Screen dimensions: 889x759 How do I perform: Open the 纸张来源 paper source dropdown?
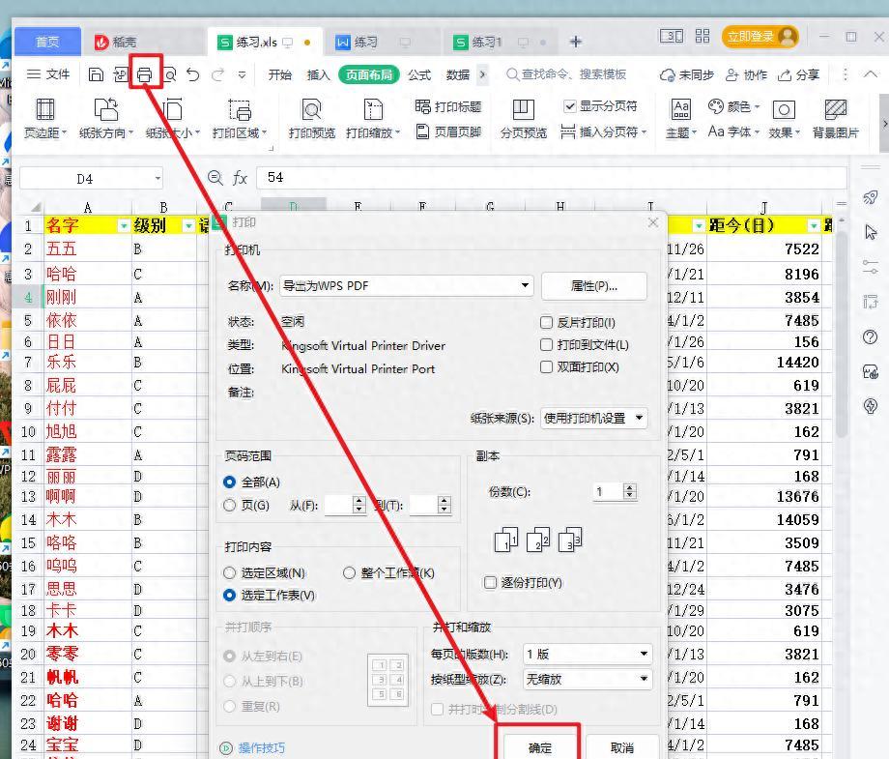[x=593, y=418]
